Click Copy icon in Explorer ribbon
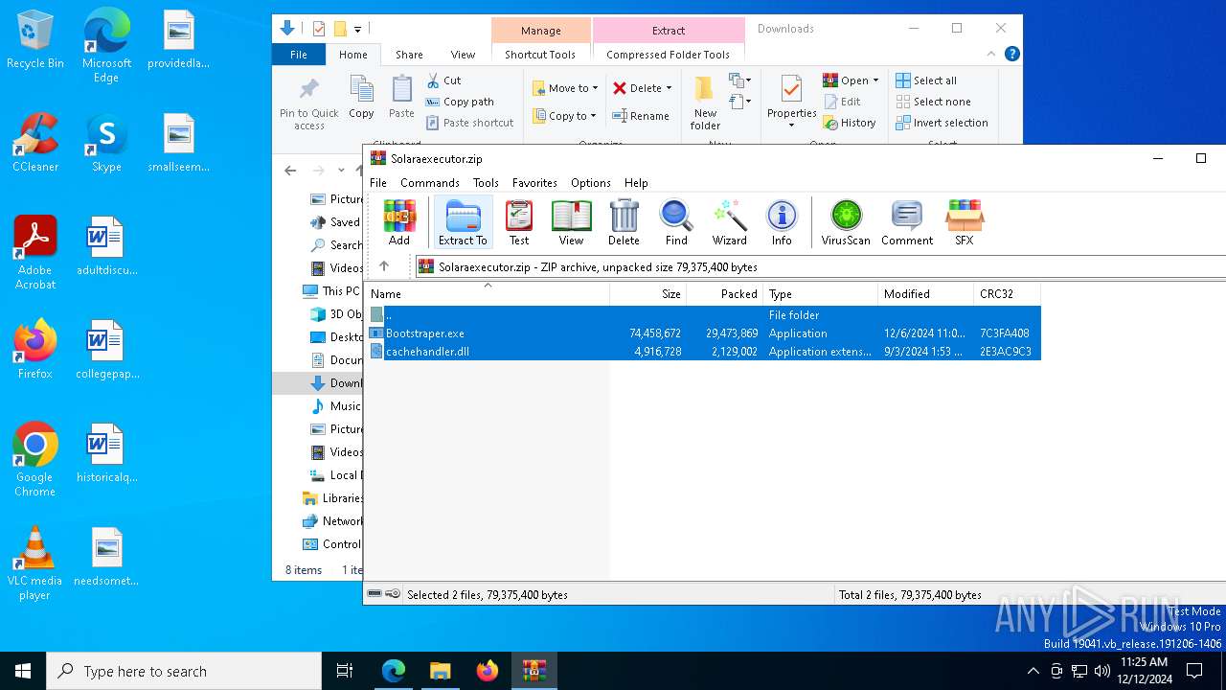This screenshot has height=690, width=1226. coord(361,98)
